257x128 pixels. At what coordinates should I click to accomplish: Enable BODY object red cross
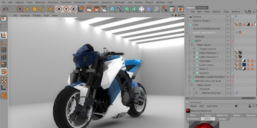(232, 41)
